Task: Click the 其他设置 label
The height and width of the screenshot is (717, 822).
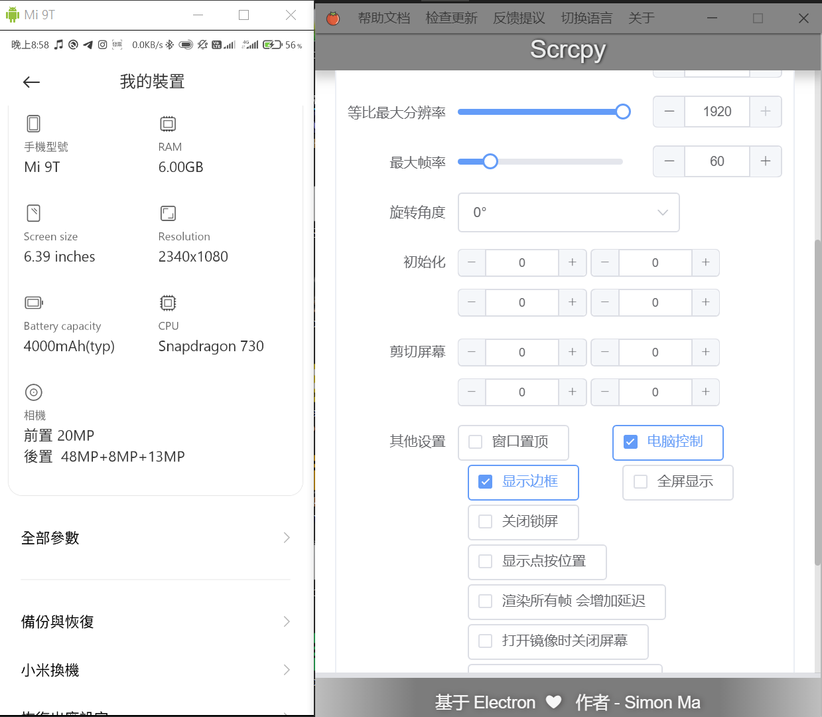Action: (x=417, y=441)
